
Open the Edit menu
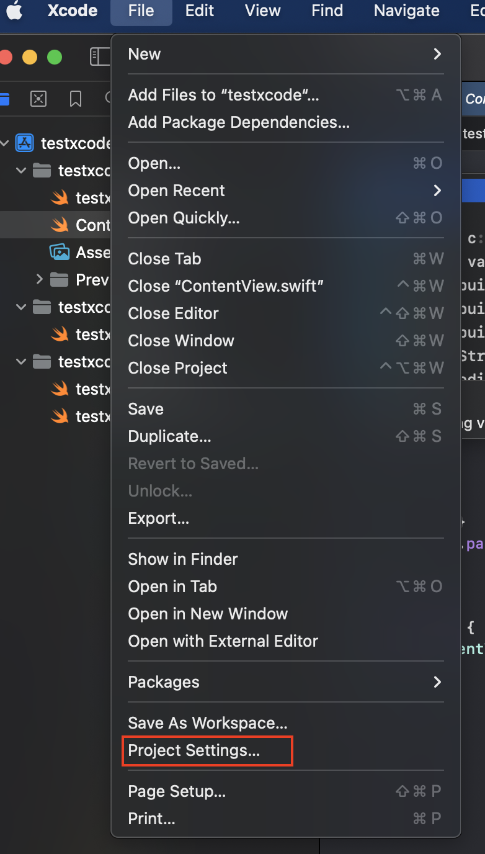[x=200, y=11]
